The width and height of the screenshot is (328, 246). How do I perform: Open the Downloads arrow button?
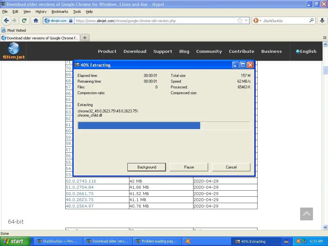point(322,20)
